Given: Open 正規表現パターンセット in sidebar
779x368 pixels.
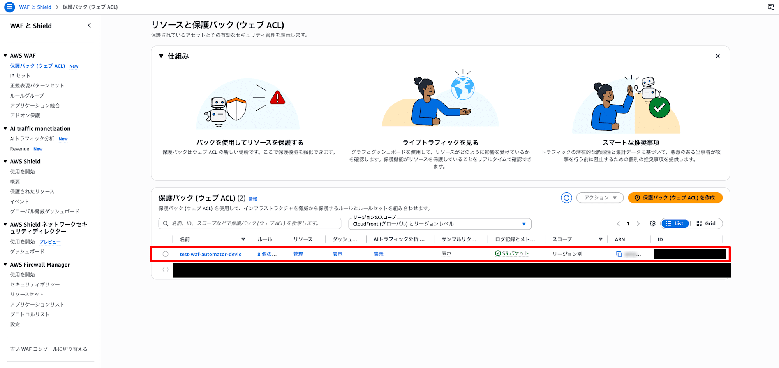Looking at the screenshot, I should pos(37,85).
